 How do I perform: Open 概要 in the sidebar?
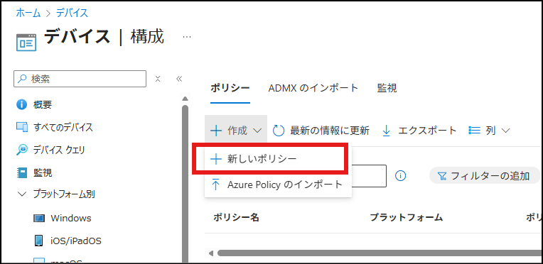(43, 104)
